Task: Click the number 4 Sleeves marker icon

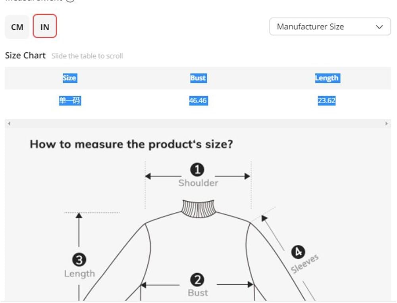Action: point(298,252)
